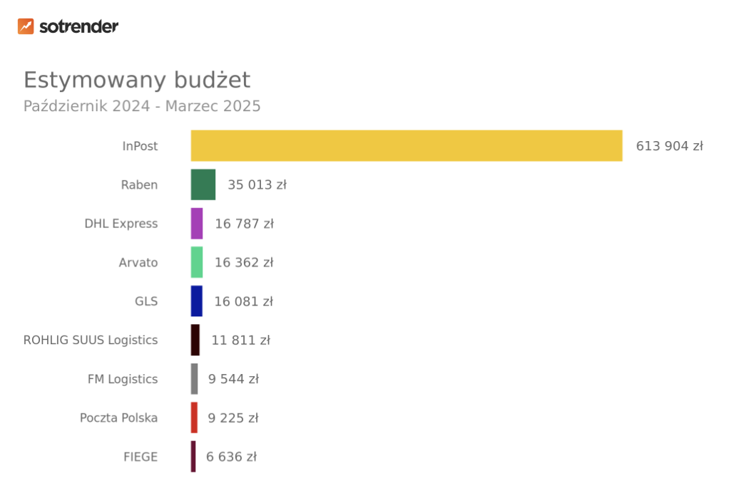Click the blue GLS bar
The height and width of the screenshot is (486, 736).
[197, 301]
